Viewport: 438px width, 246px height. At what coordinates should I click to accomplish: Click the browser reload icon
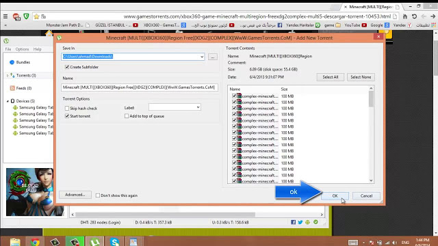point(414,16)
